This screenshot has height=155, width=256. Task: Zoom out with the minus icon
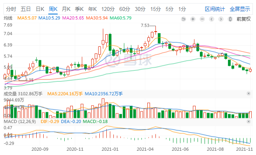coord(202,19)
